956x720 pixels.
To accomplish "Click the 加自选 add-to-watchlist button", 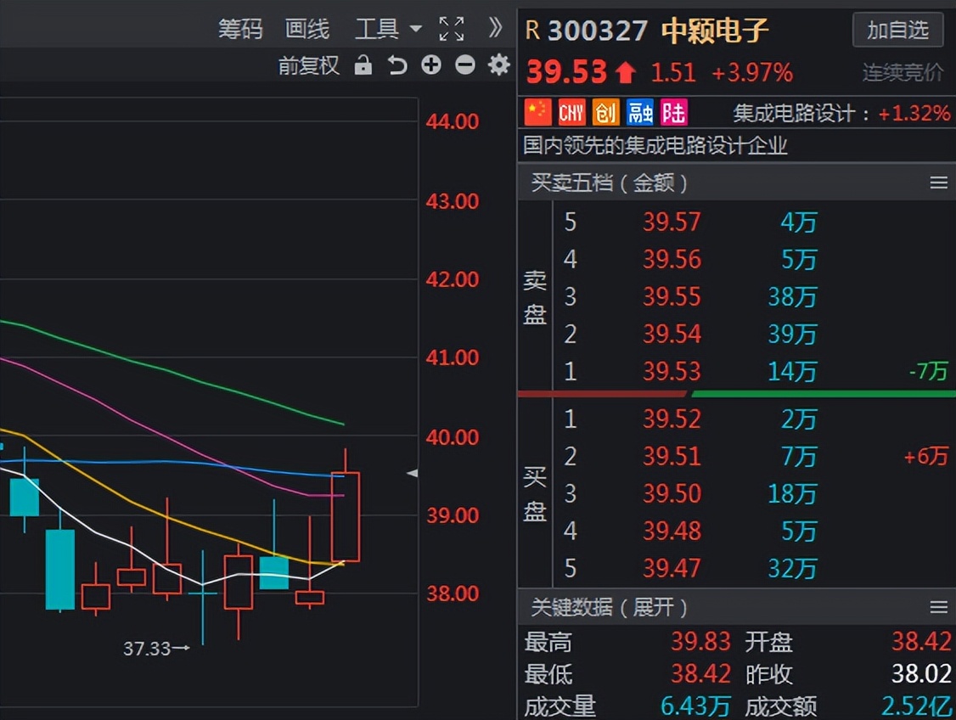I will (897, 30).
